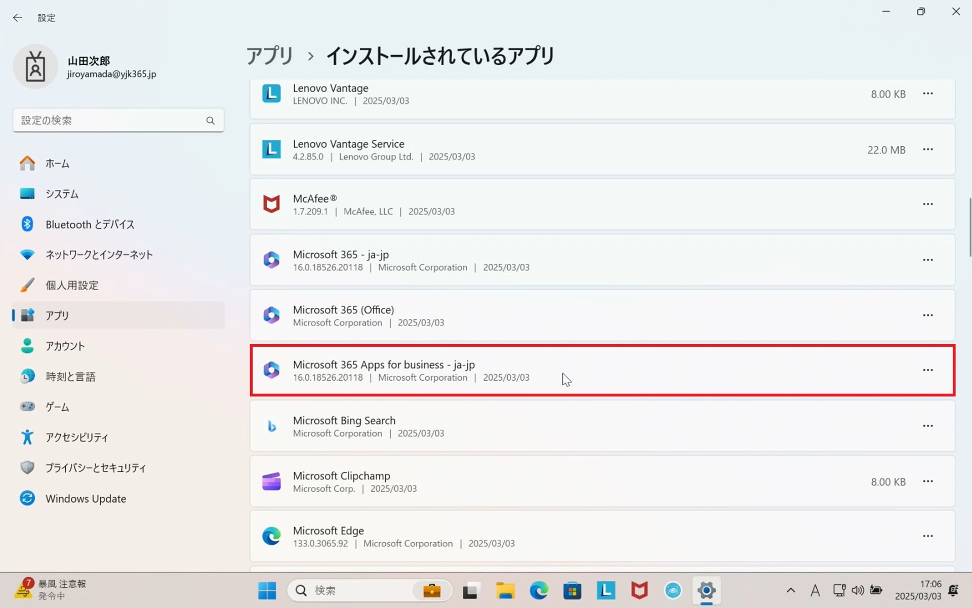Show hidden system tray icons
The image size is (972, 608).
[x=791, y=590]
